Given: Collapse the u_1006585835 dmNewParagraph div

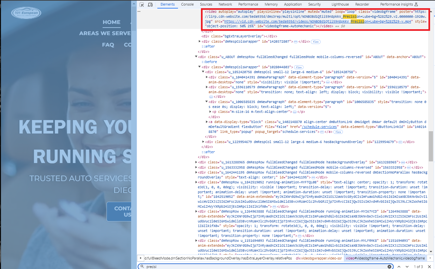Looking at the screenshot, I should 207,102.
